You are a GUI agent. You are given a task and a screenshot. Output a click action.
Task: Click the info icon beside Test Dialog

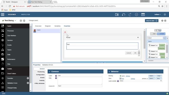(x=24, y=21)
